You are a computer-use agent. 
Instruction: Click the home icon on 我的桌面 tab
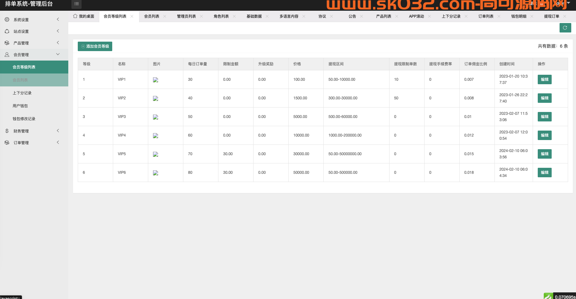75,16
